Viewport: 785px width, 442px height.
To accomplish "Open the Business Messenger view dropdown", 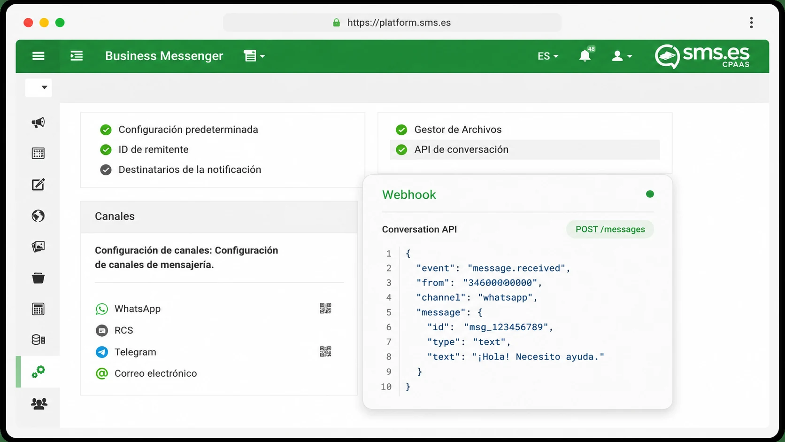I will pos(254,56).
